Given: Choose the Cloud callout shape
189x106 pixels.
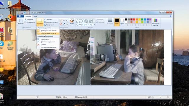Looking at the screenshot, I should point(92,25).
